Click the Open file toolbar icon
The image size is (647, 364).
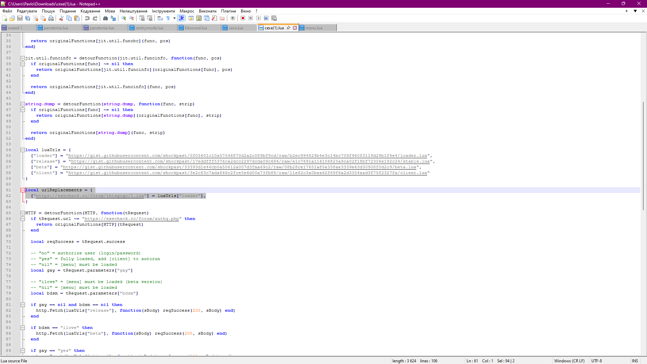(x=12, y=18)
